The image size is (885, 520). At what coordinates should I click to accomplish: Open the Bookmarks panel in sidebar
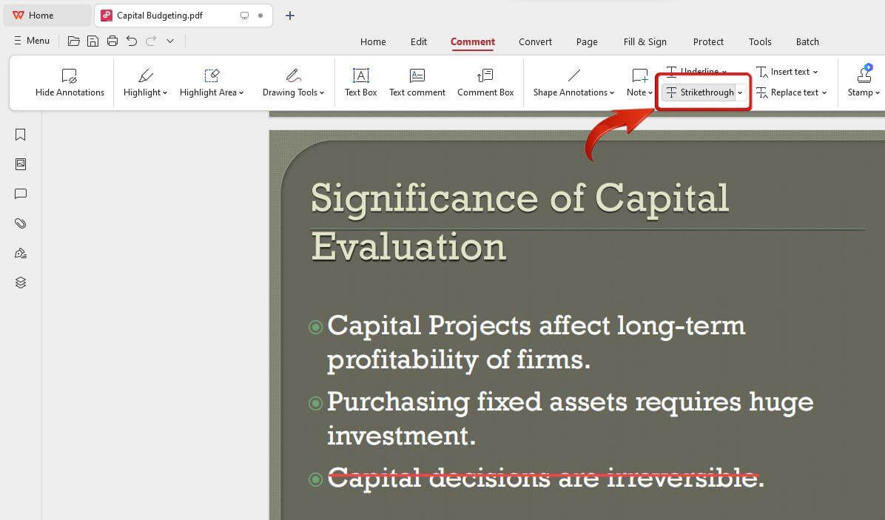[x=21, y=135]
